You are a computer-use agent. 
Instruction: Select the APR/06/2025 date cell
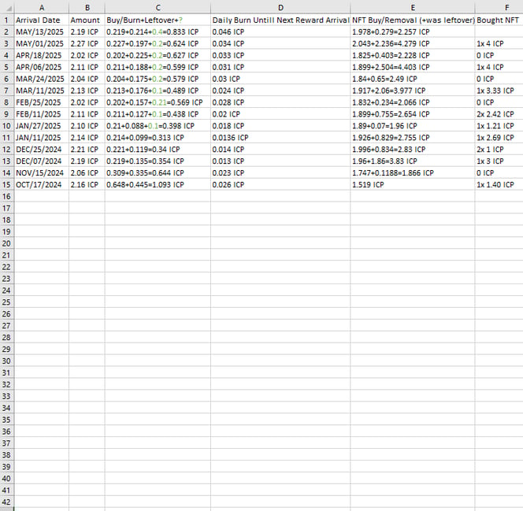pos(42,67)
